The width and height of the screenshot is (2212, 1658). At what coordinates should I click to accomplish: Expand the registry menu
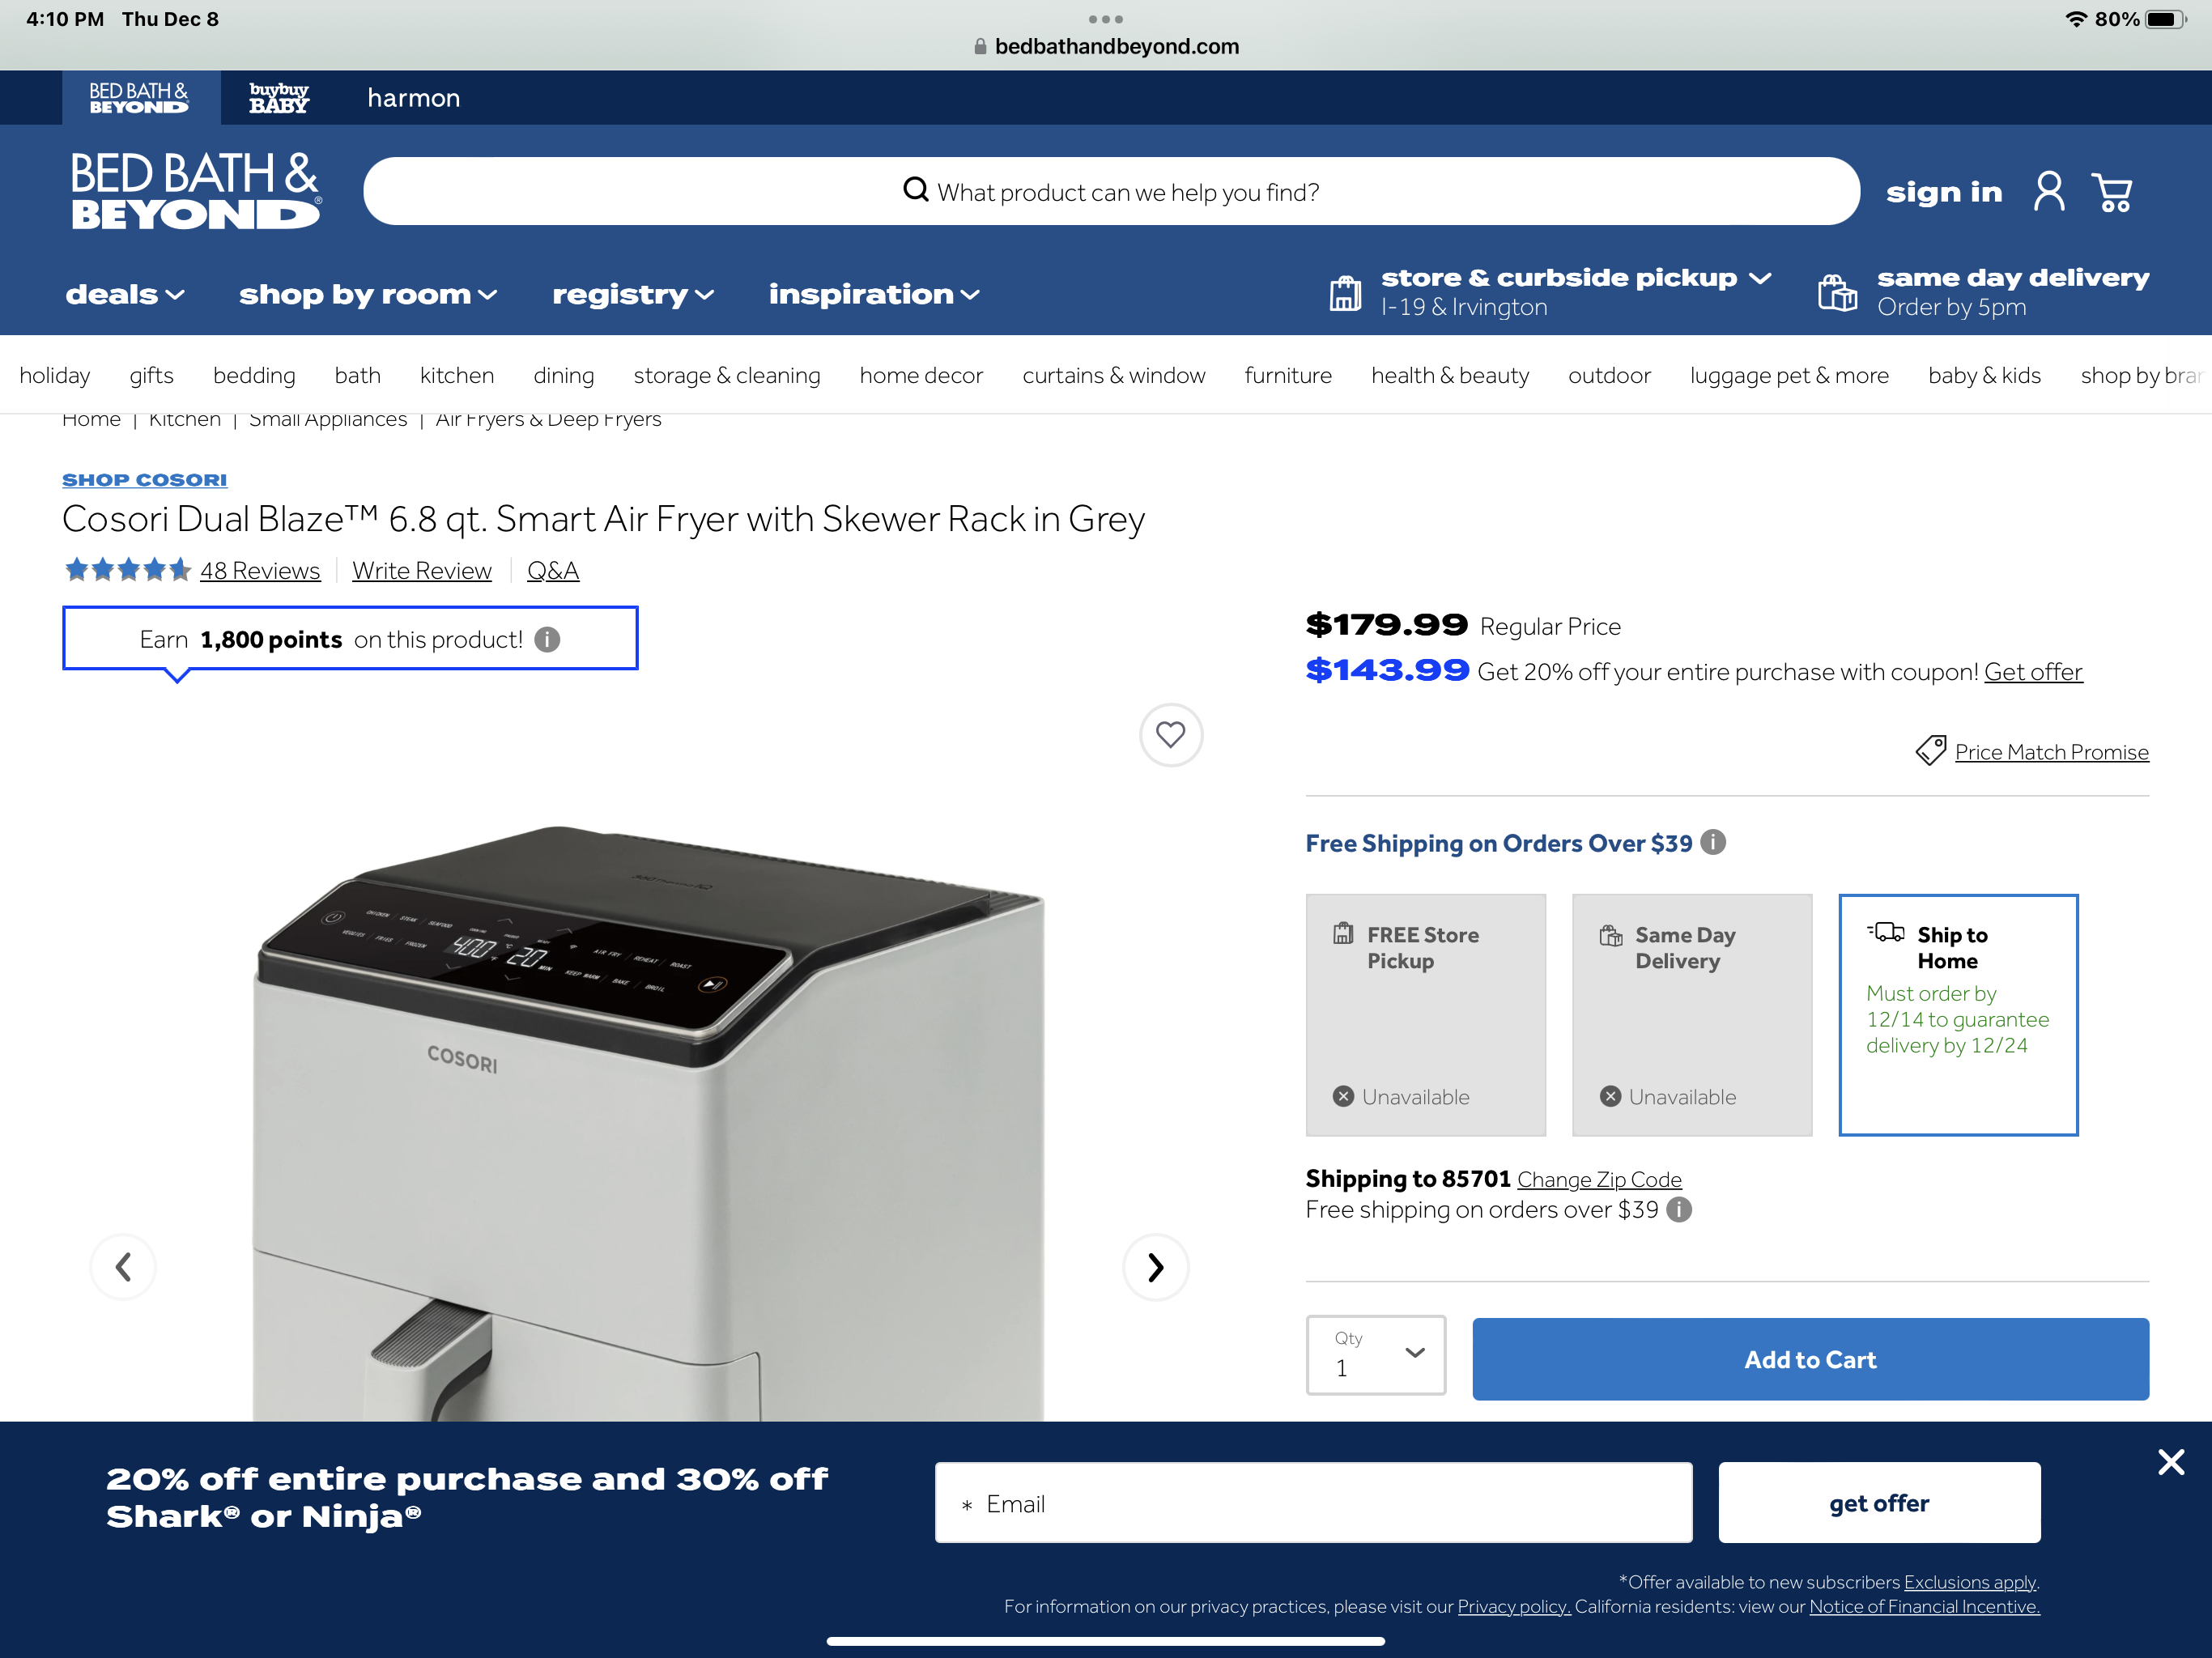tap(633, 294)
